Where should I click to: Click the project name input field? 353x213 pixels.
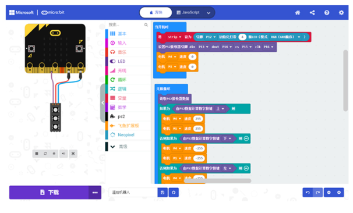133,192
